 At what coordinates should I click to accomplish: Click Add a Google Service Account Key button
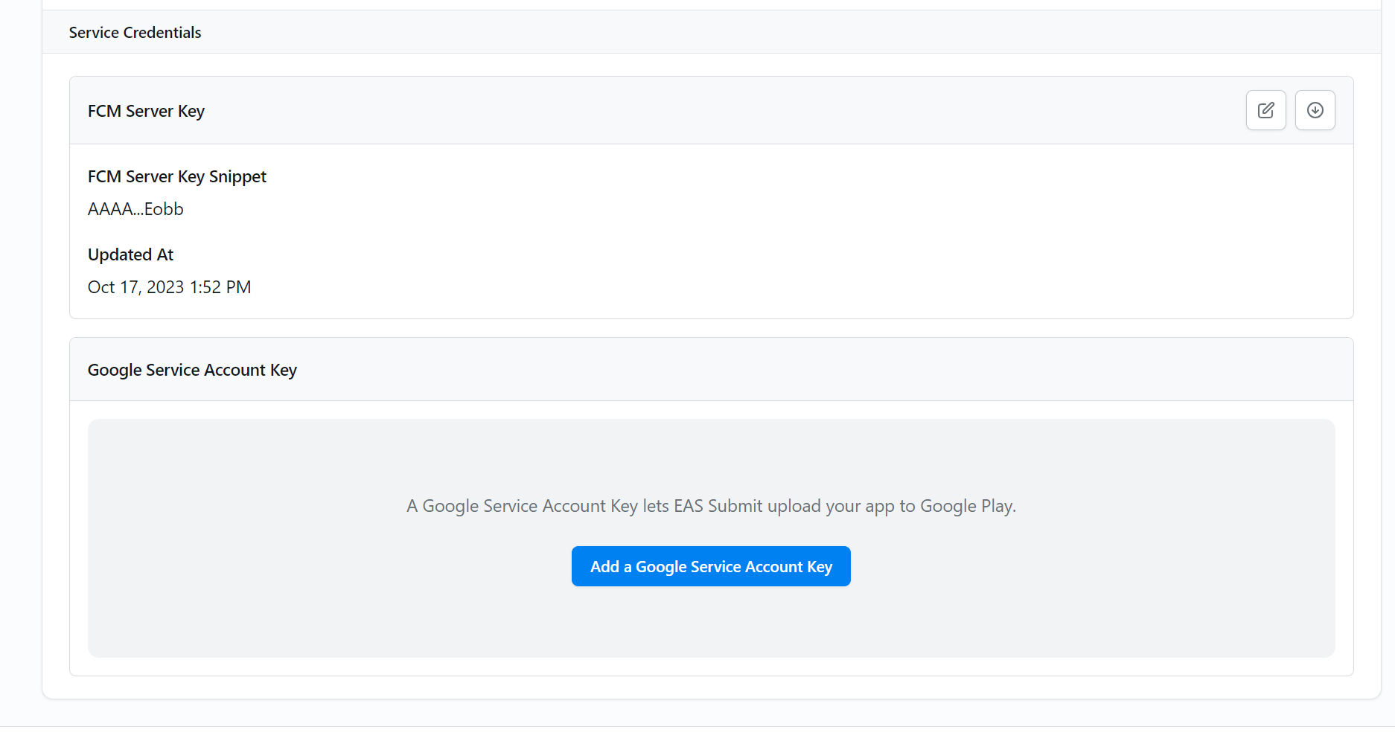[711, 566]
